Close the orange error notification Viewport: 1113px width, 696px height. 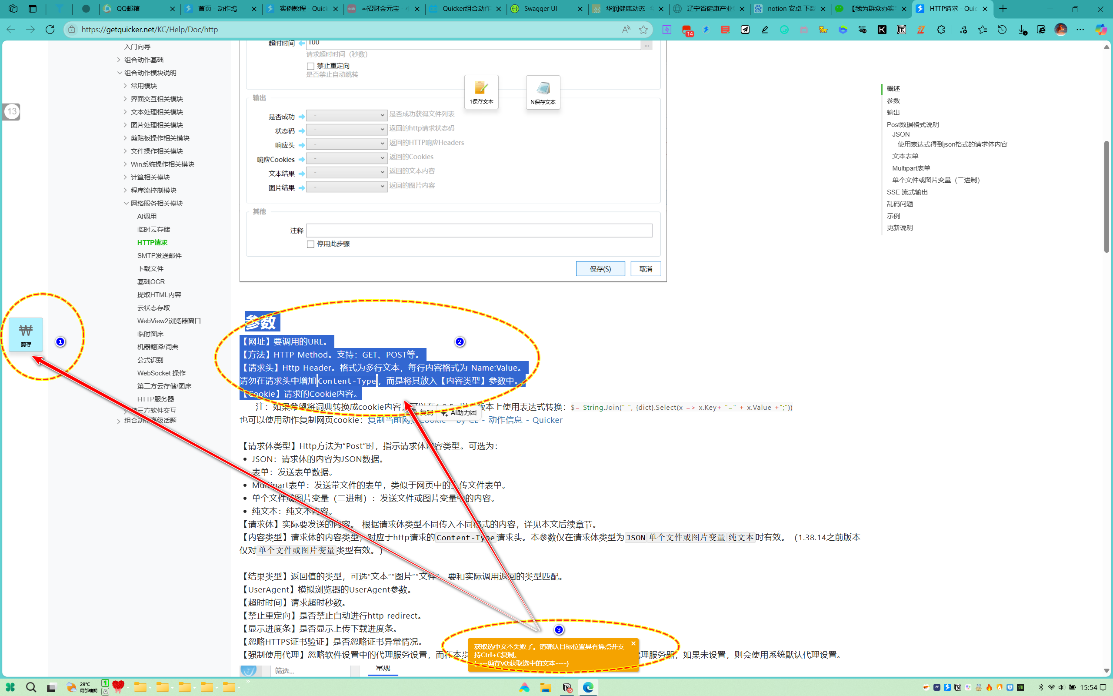click(x=633, y=643)
